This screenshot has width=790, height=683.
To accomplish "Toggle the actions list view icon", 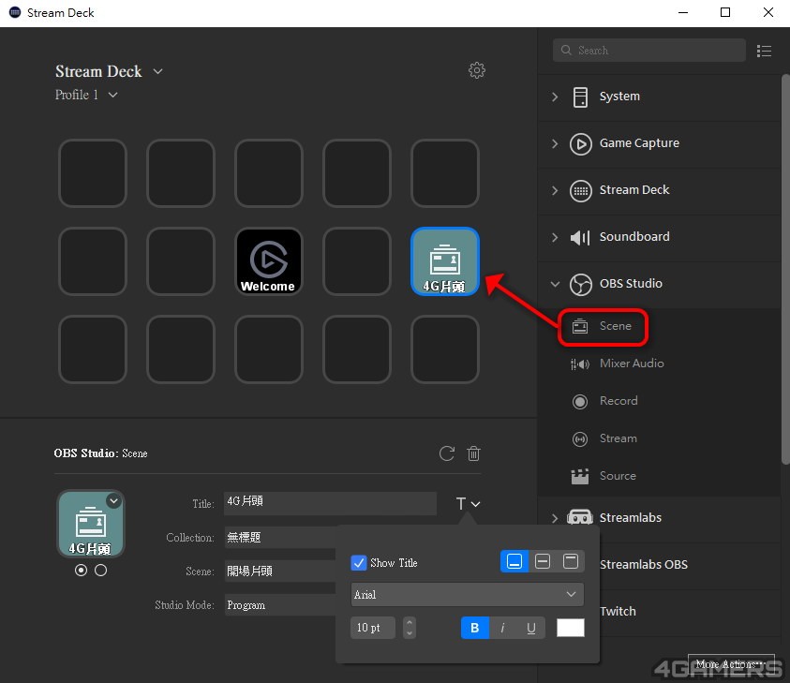I will click(x=764, y=51).
